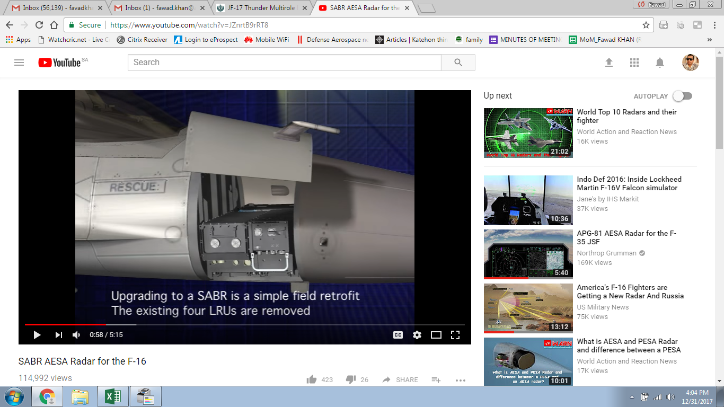Open File Explorer from taskbar
724x407 pixels.
pyautogui.click(x=80, y=397)
